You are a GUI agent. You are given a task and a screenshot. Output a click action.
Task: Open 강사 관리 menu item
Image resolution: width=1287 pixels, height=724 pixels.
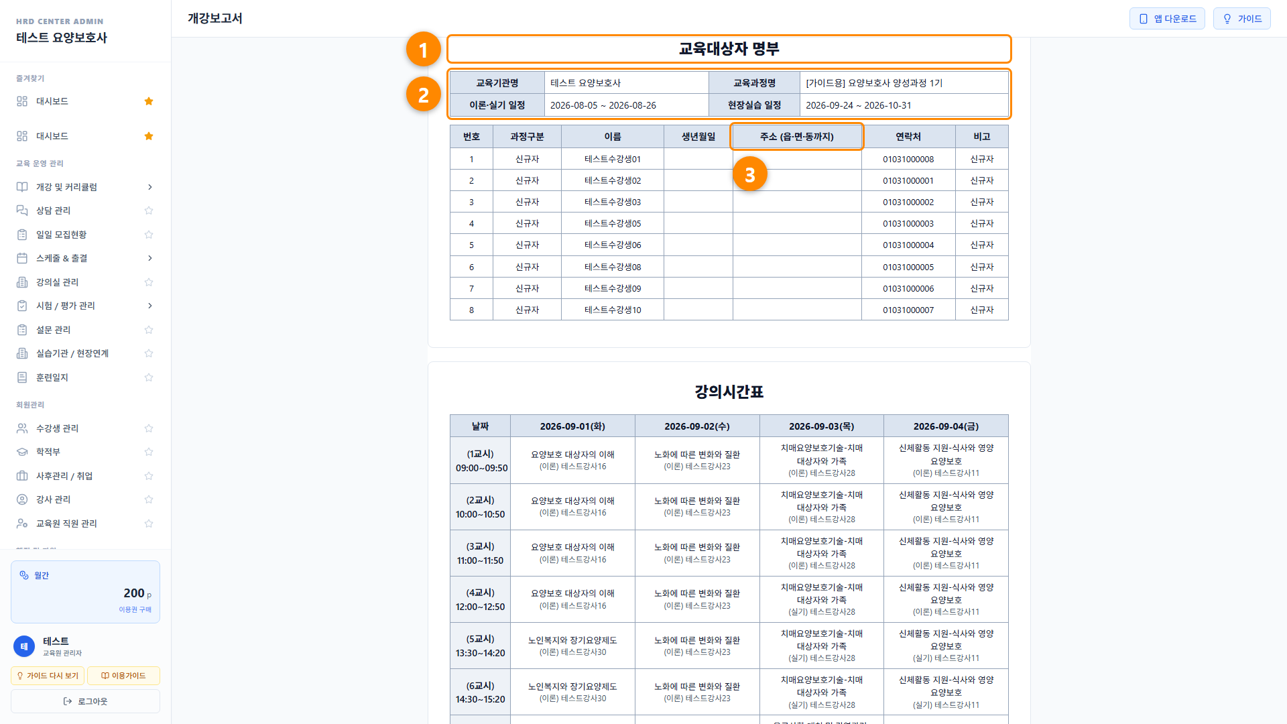[85, 499]
